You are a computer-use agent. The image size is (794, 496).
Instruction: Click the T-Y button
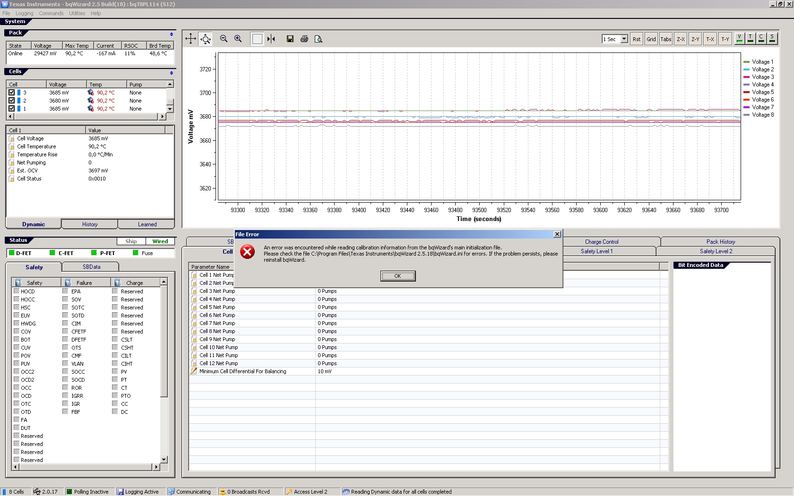pos(725,39)
